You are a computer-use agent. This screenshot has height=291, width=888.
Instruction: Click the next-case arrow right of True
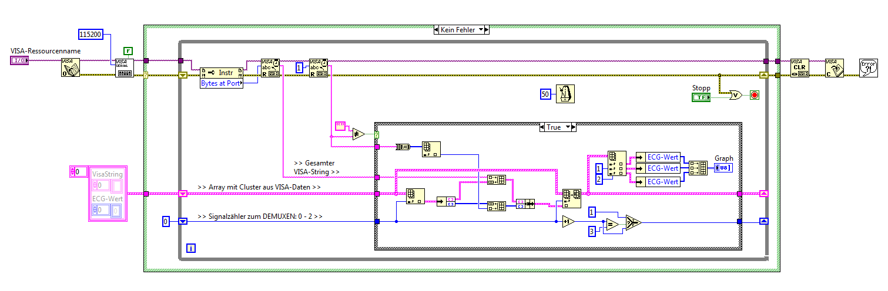point(574,127)
